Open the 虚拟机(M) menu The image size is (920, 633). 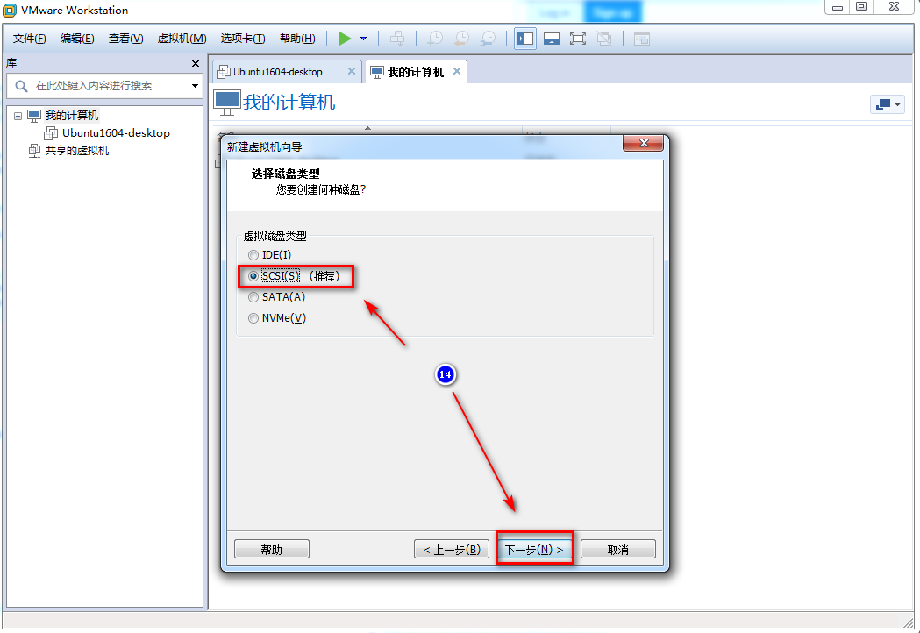pos(182,39)
